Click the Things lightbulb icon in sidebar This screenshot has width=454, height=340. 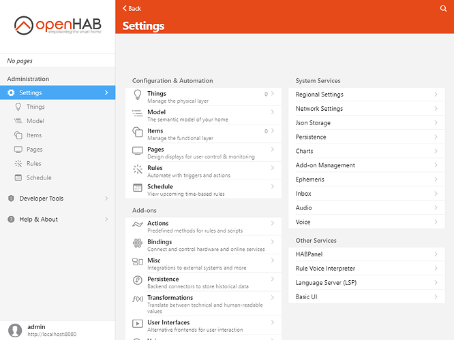pyautogui.click(x=19, y=107)
